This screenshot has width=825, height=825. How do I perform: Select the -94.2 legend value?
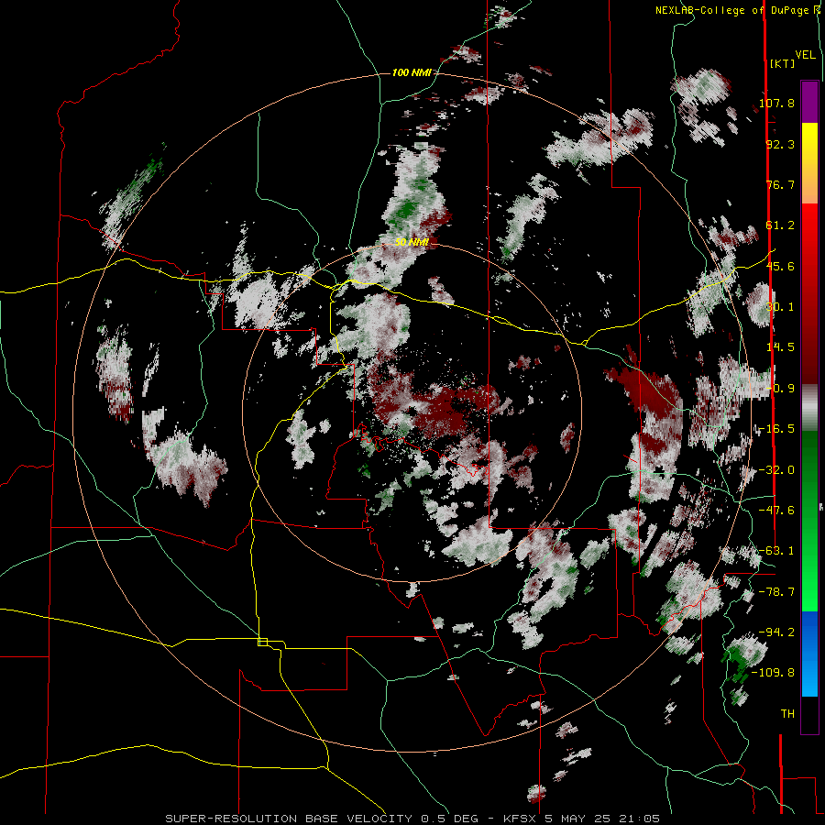click(x=776, y=632)
